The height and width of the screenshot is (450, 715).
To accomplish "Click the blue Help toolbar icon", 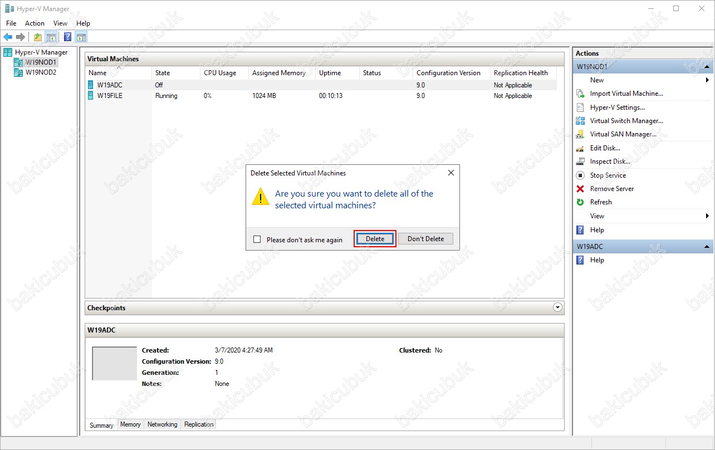I will point(68,37).
